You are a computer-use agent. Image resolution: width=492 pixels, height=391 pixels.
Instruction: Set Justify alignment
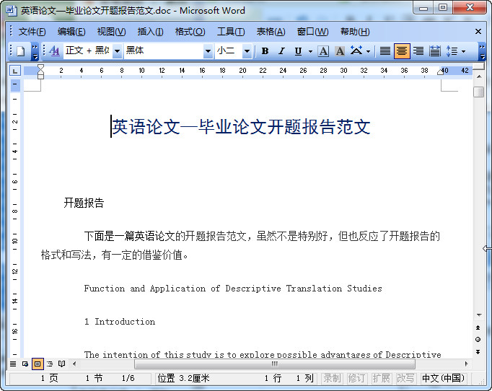tap(385, 50)
